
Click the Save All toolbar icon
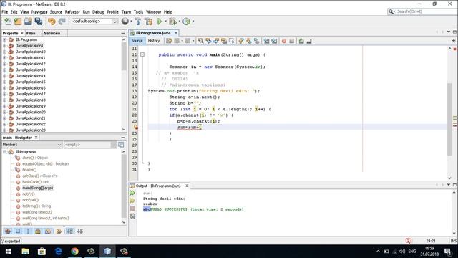pyautogui.click(x=39, y=21)
